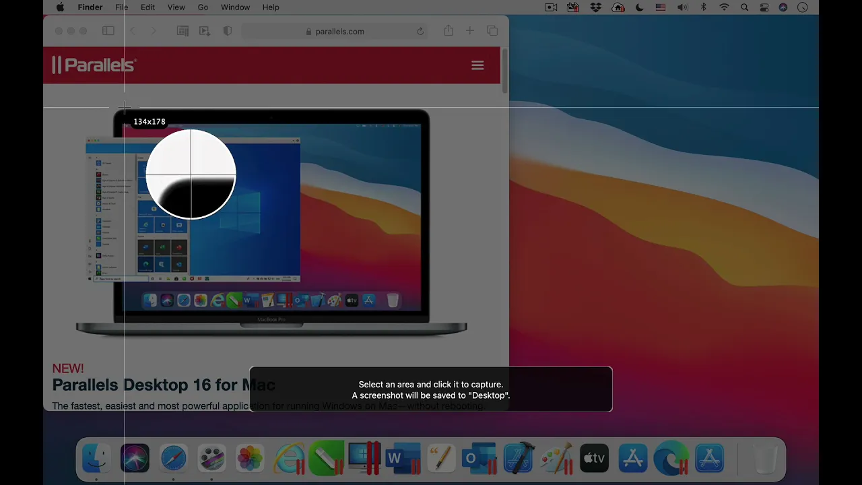Image resolution: width=862 pixels, height=485 pixels.
Task: Toggle Do Not Disturb moon icon
Action: (639, 7)
